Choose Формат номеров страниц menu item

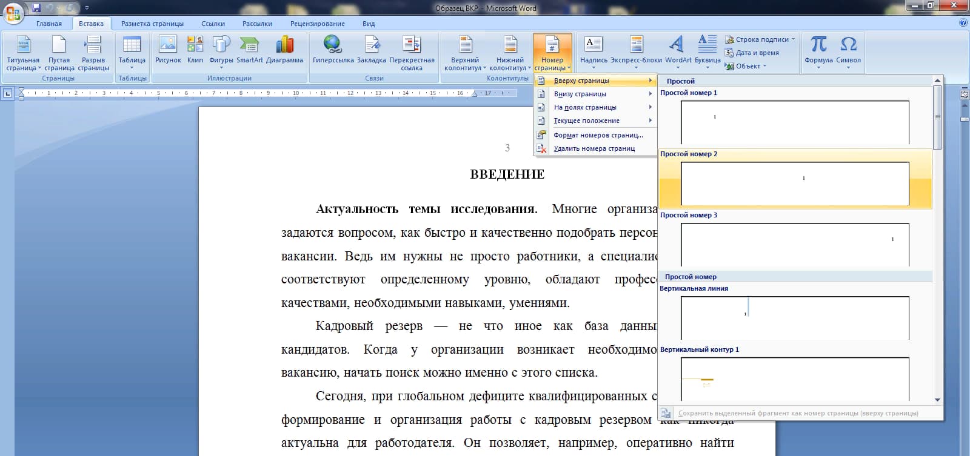pyautogui.click(x=598, y=135)
